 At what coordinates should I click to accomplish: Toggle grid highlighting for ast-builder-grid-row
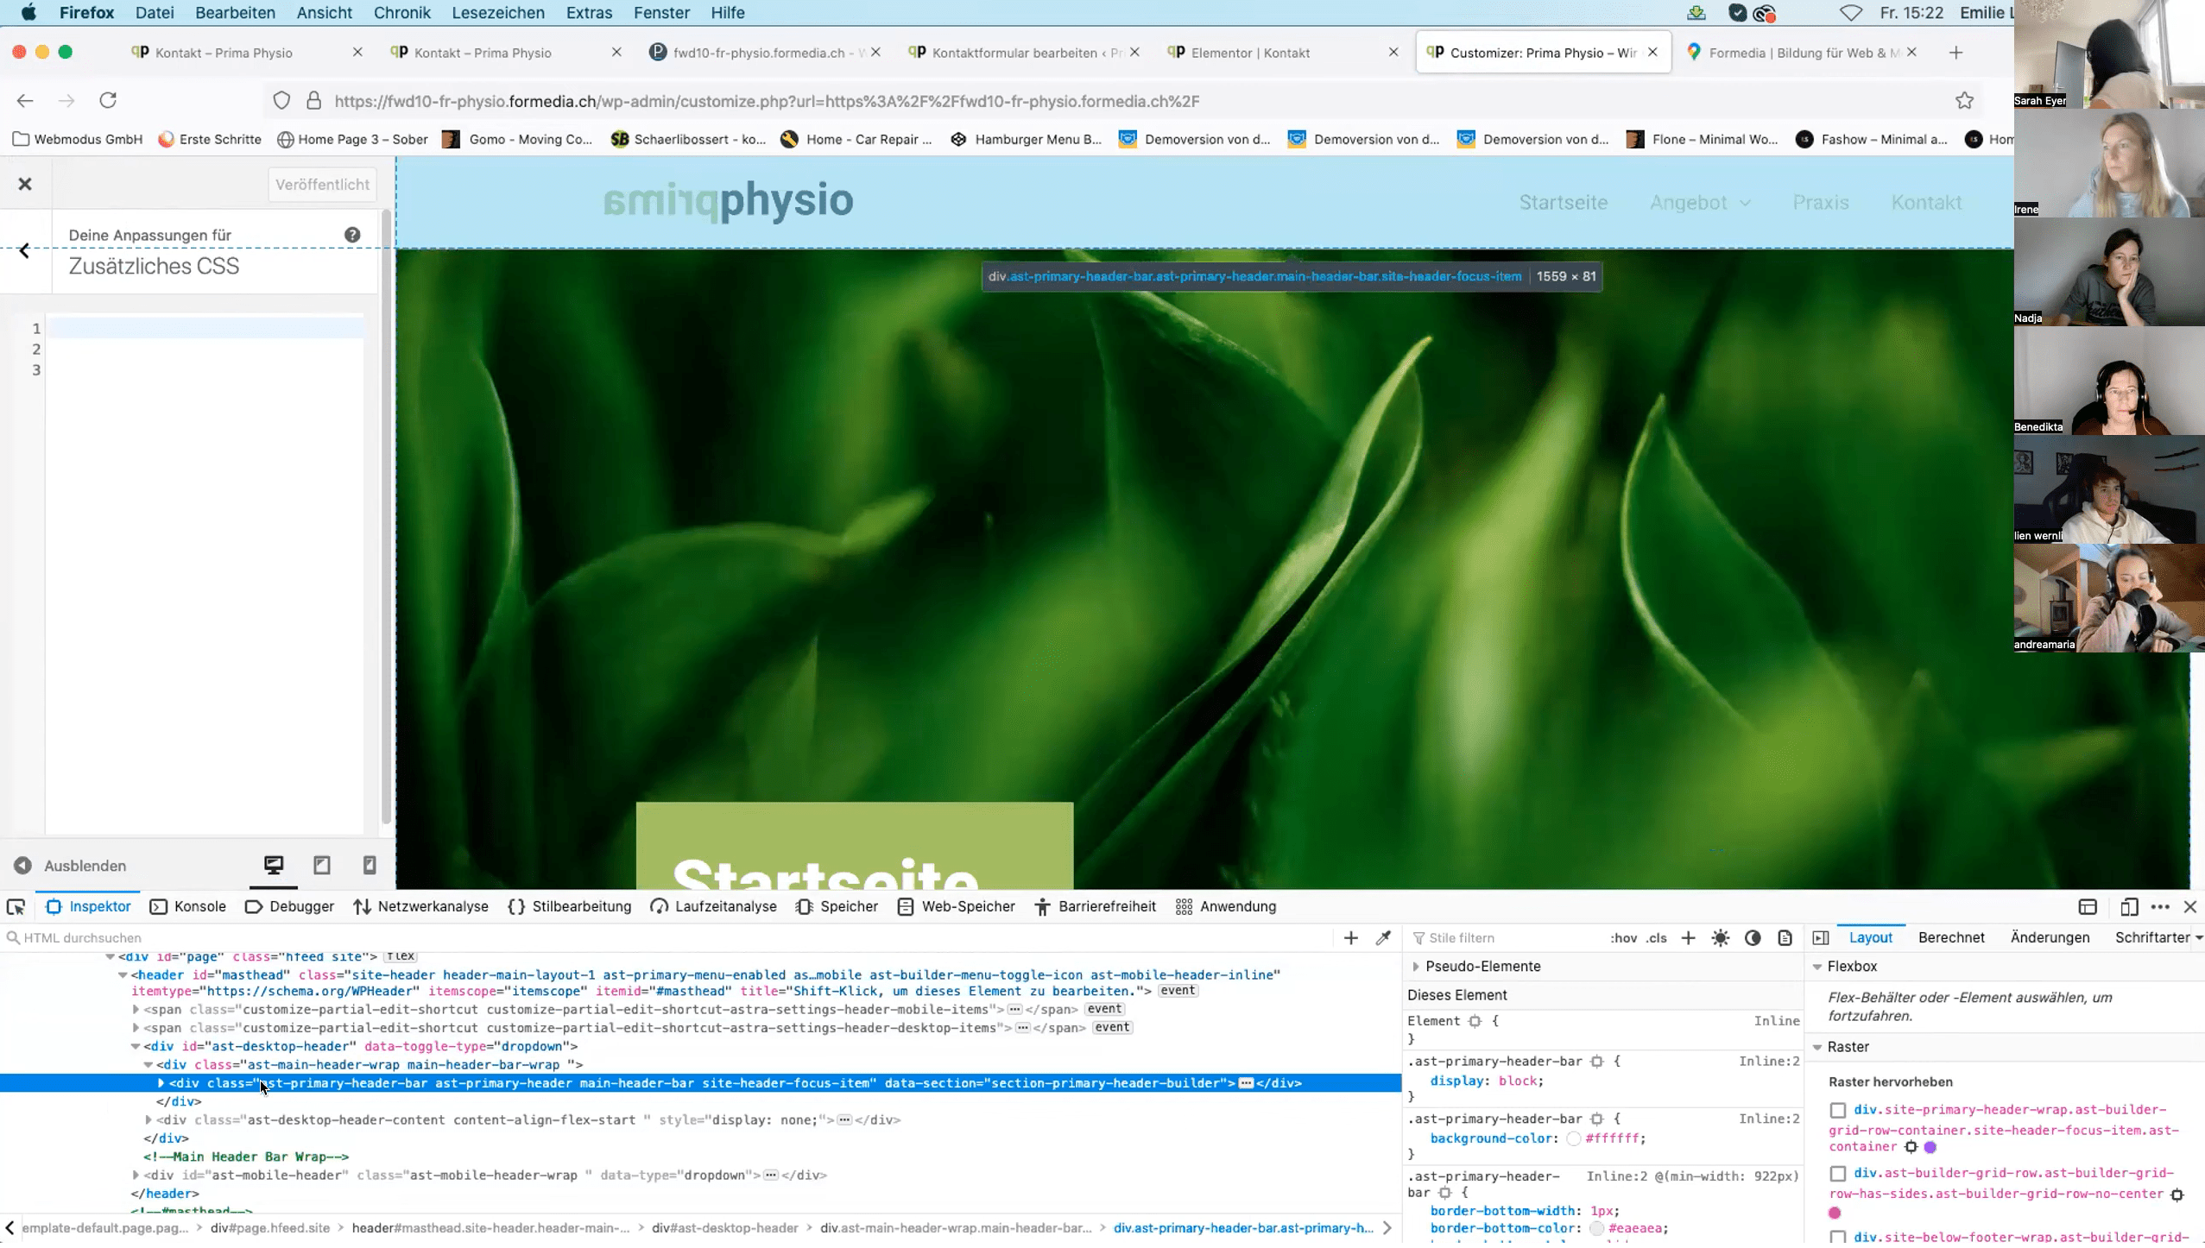tap(1837, 1174)
